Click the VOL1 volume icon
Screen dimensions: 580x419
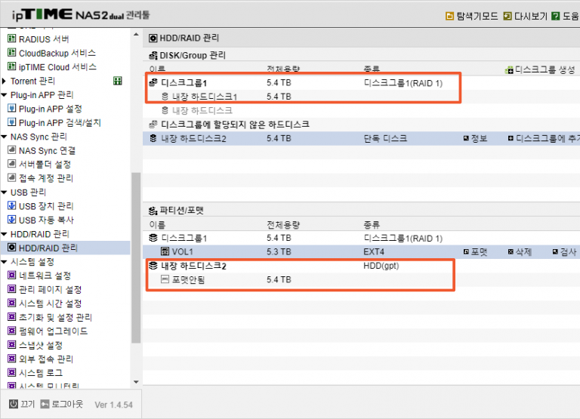(x=165, y=251)
